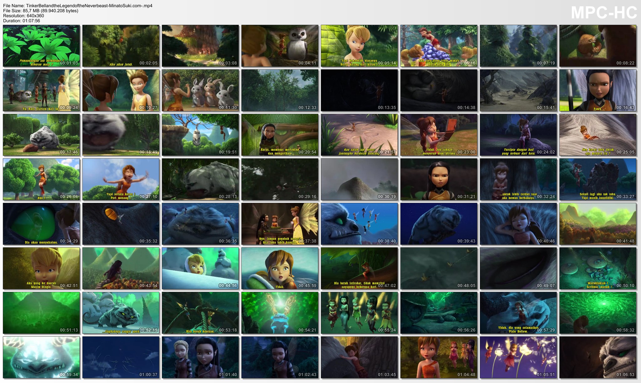Open the thumbnail stamped 01:04:48
Screen dimensions: 641x383
click(439, 357)
